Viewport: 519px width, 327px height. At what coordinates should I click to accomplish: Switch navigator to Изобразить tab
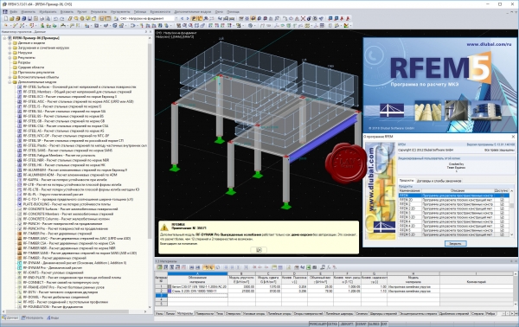32,317
